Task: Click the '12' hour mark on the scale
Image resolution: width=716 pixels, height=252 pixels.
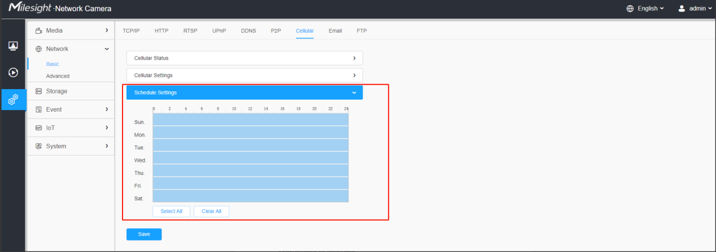Action: coord(250,108)
